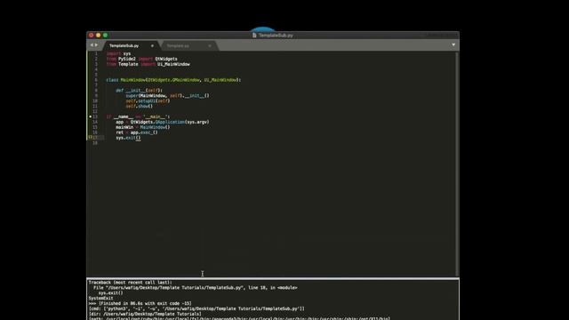Close the Template.py tab

(x=210, y=45)
